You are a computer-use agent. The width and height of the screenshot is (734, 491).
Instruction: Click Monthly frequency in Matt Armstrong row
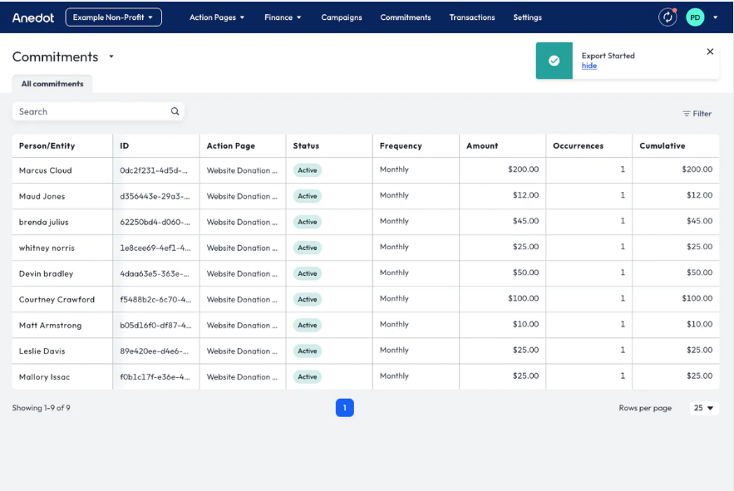coord(394,324)
